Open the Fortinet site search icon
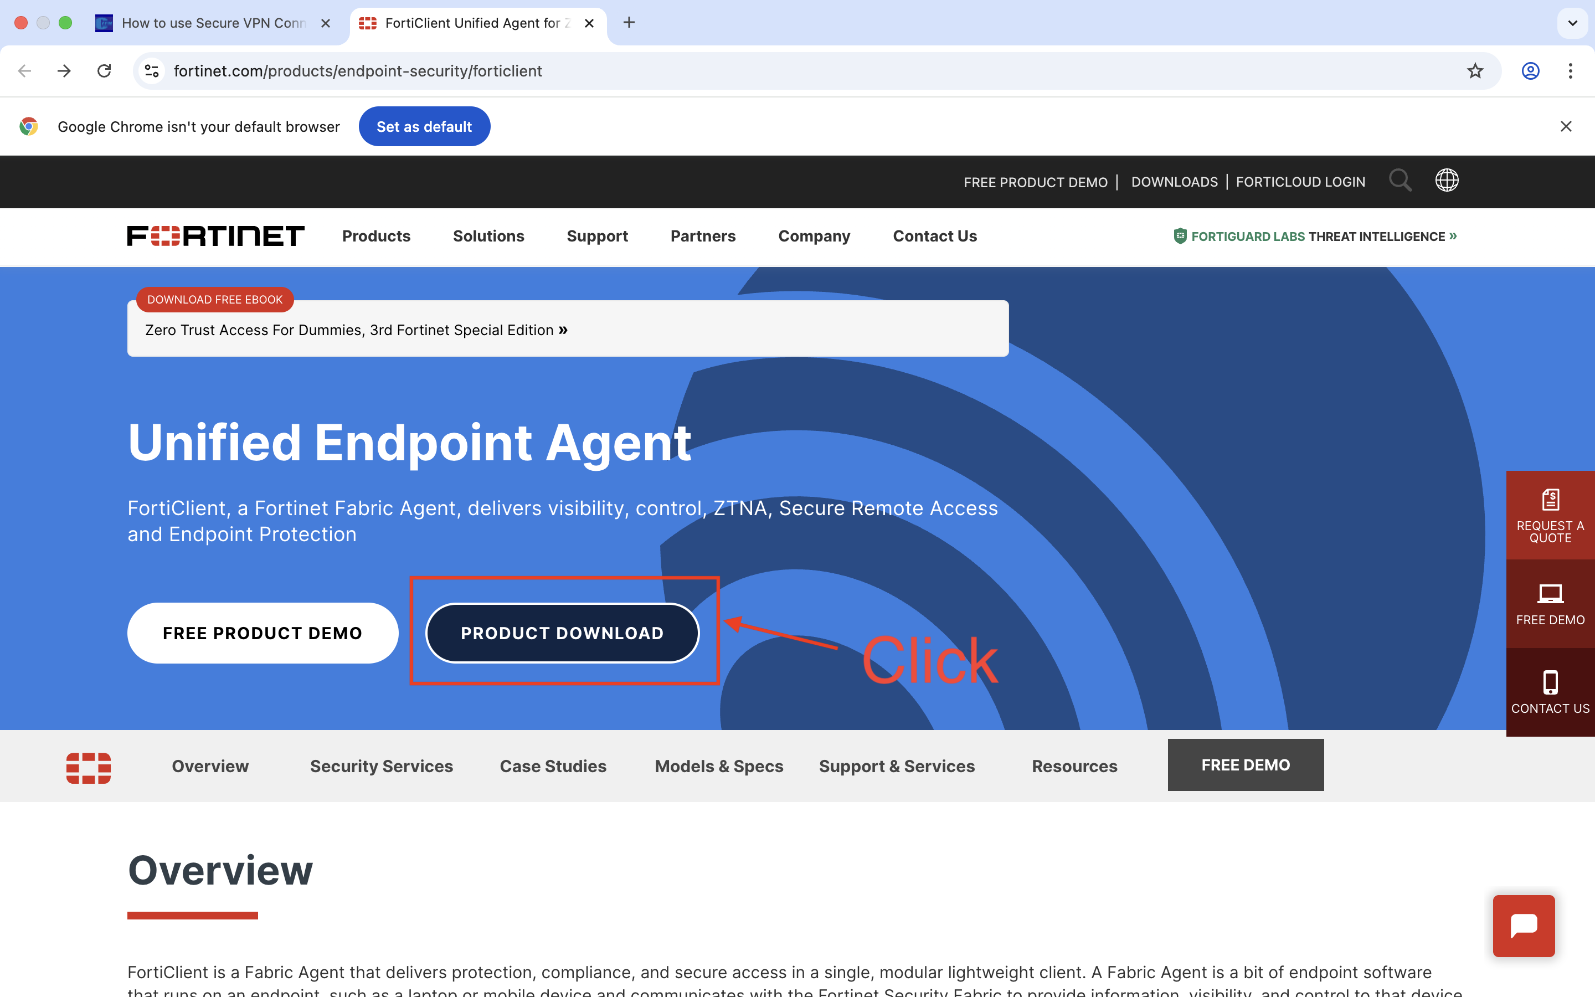The width and height of the screenshot is (1595, 997). coord(1400,180)
